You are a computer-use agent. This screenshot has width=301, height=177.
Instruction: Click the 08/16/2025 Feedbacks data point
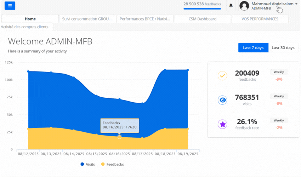click(x=119, y=137)
